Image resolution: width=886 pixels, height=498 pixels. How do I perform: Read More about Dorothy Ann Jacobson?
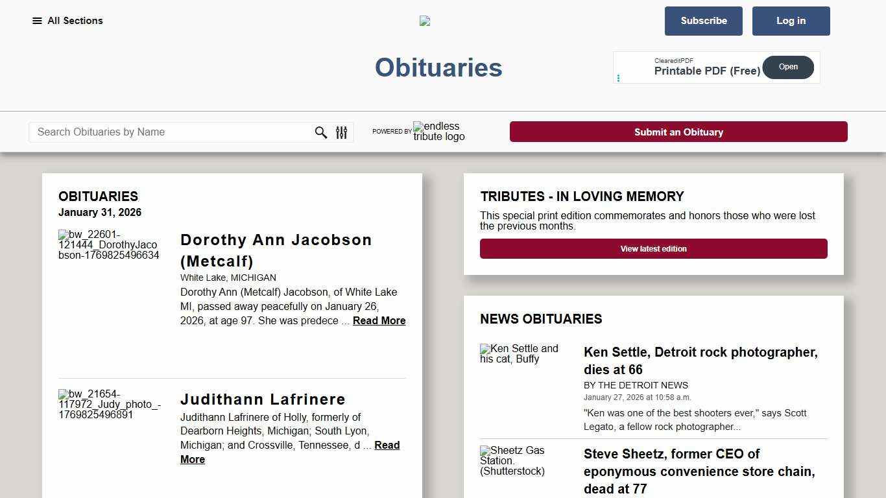coord(379,320)
